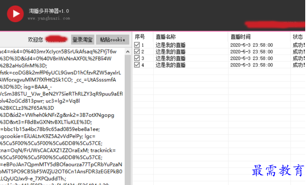The image size is (308, 185).
Task: Click the 成功 status in row 3
Action: click(x=299, y=59)
